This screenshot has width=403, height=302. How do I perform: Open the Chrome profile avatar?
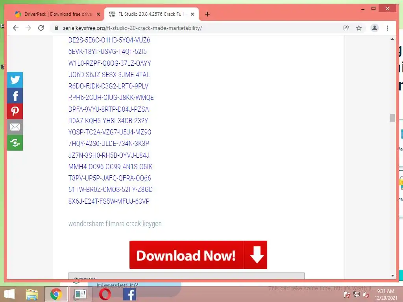click(375, 28)
